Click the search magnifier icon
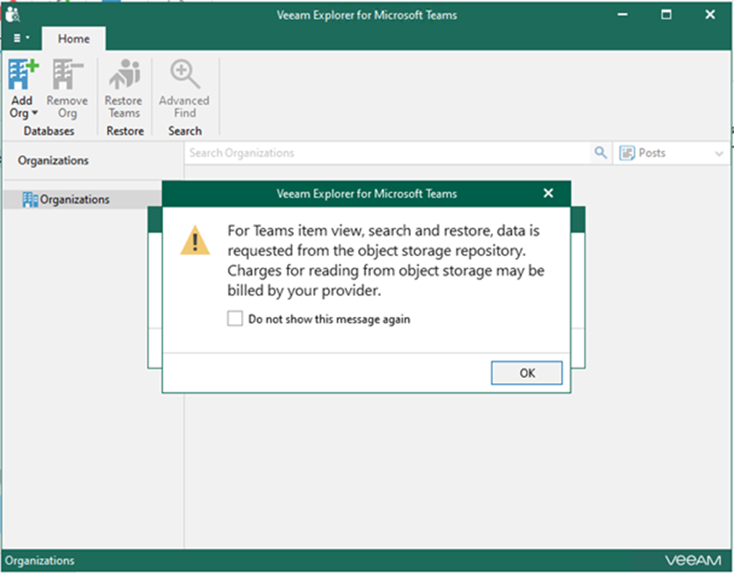The height and width of the screenshot is (573, 734). pyautogui.click(x=600, y=153)
